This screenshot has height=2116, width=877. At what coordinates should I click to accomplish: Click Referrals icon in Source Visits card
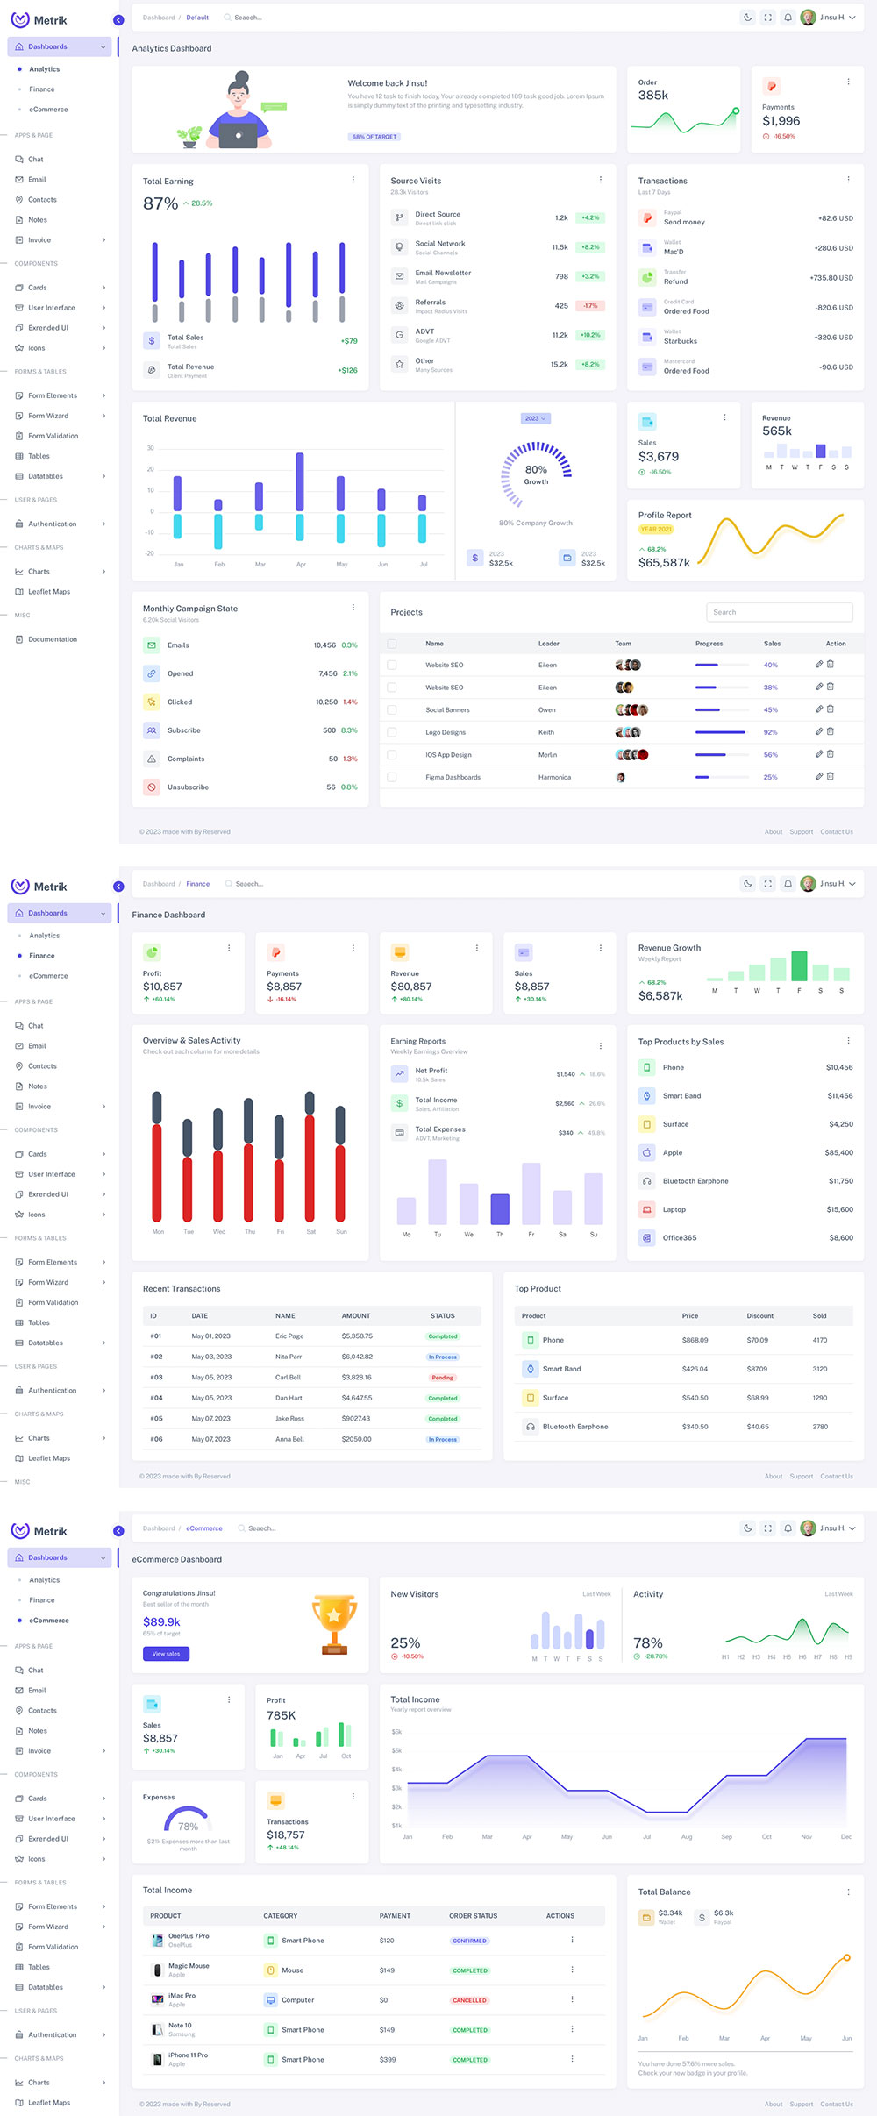pos(399,306)
